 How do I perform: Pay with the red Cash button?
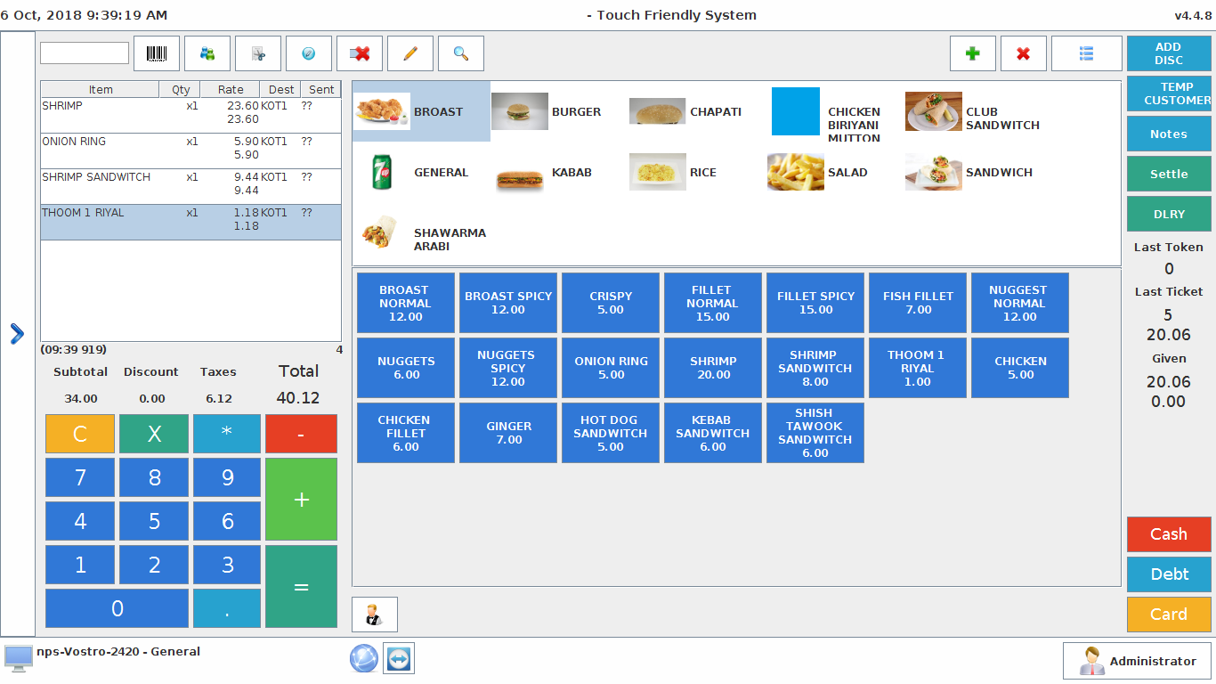coord(1168,534)
